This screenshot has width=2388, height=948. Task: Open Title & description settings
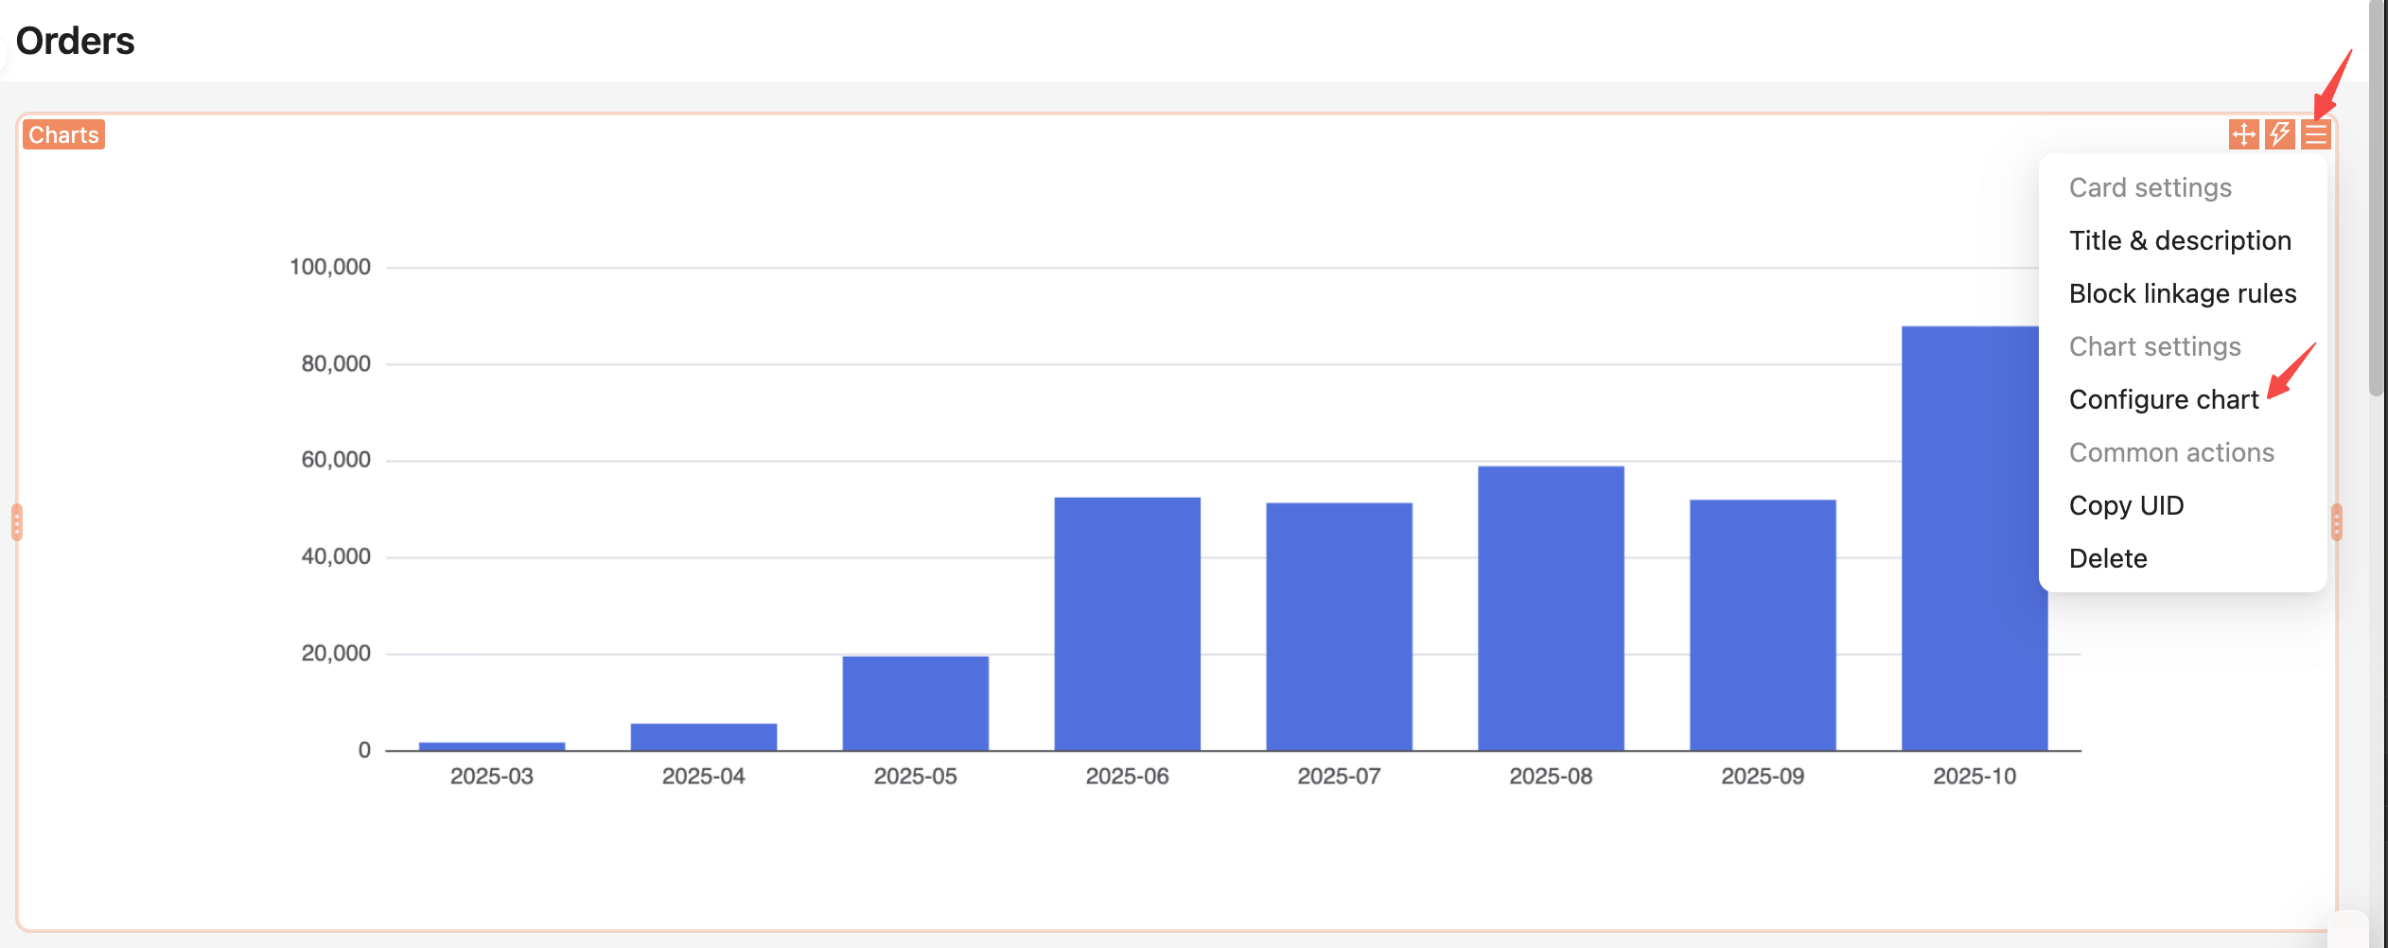click(2180, 240)
